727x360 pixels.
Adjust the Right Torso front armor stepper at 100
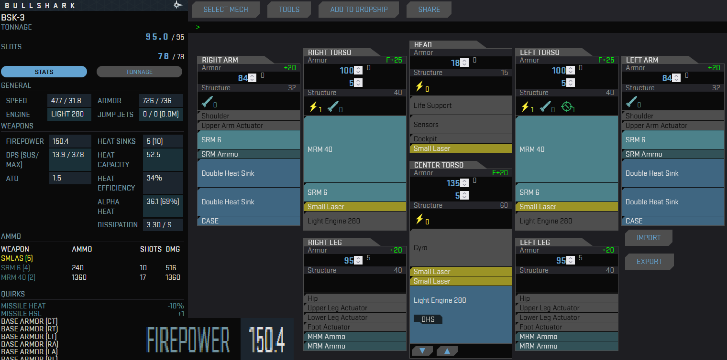point(358,71)
